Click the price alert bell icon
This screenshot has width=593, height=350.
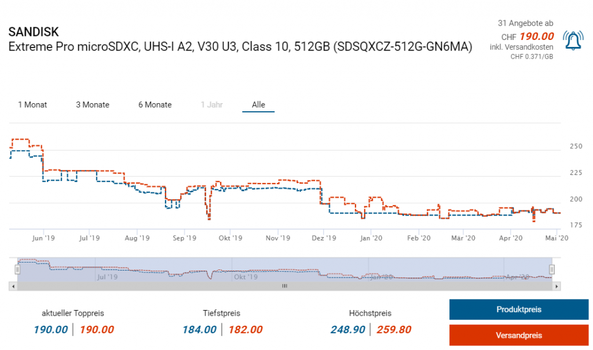coord(573,41)
